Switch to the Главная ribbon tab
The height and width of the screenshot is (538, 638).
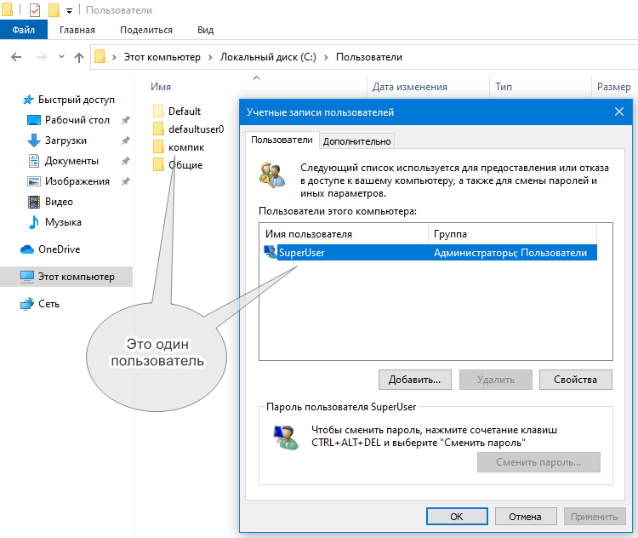(x=77, y=30)
